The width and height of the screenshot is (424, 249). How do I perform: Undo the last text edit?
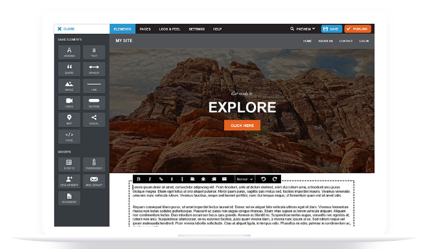coord(263,179)
